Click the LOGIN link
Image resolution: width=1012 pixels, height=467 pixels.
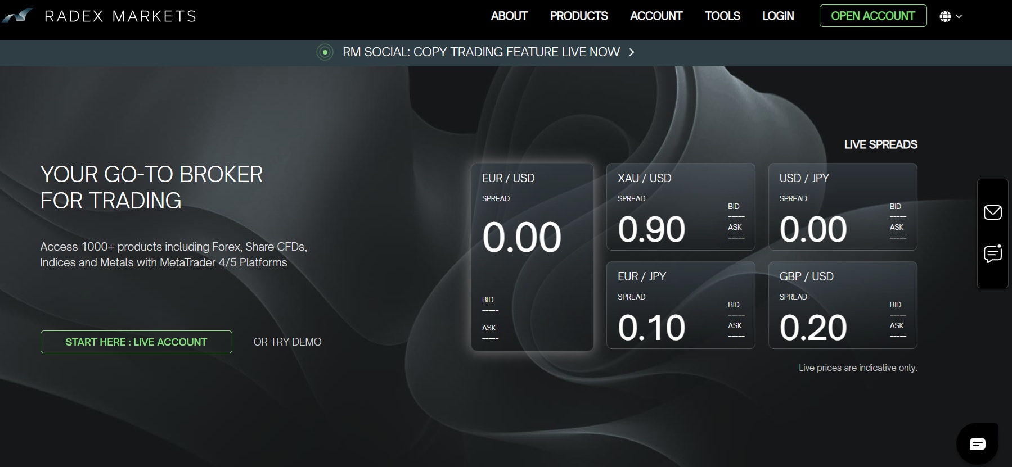coord(778,16)
